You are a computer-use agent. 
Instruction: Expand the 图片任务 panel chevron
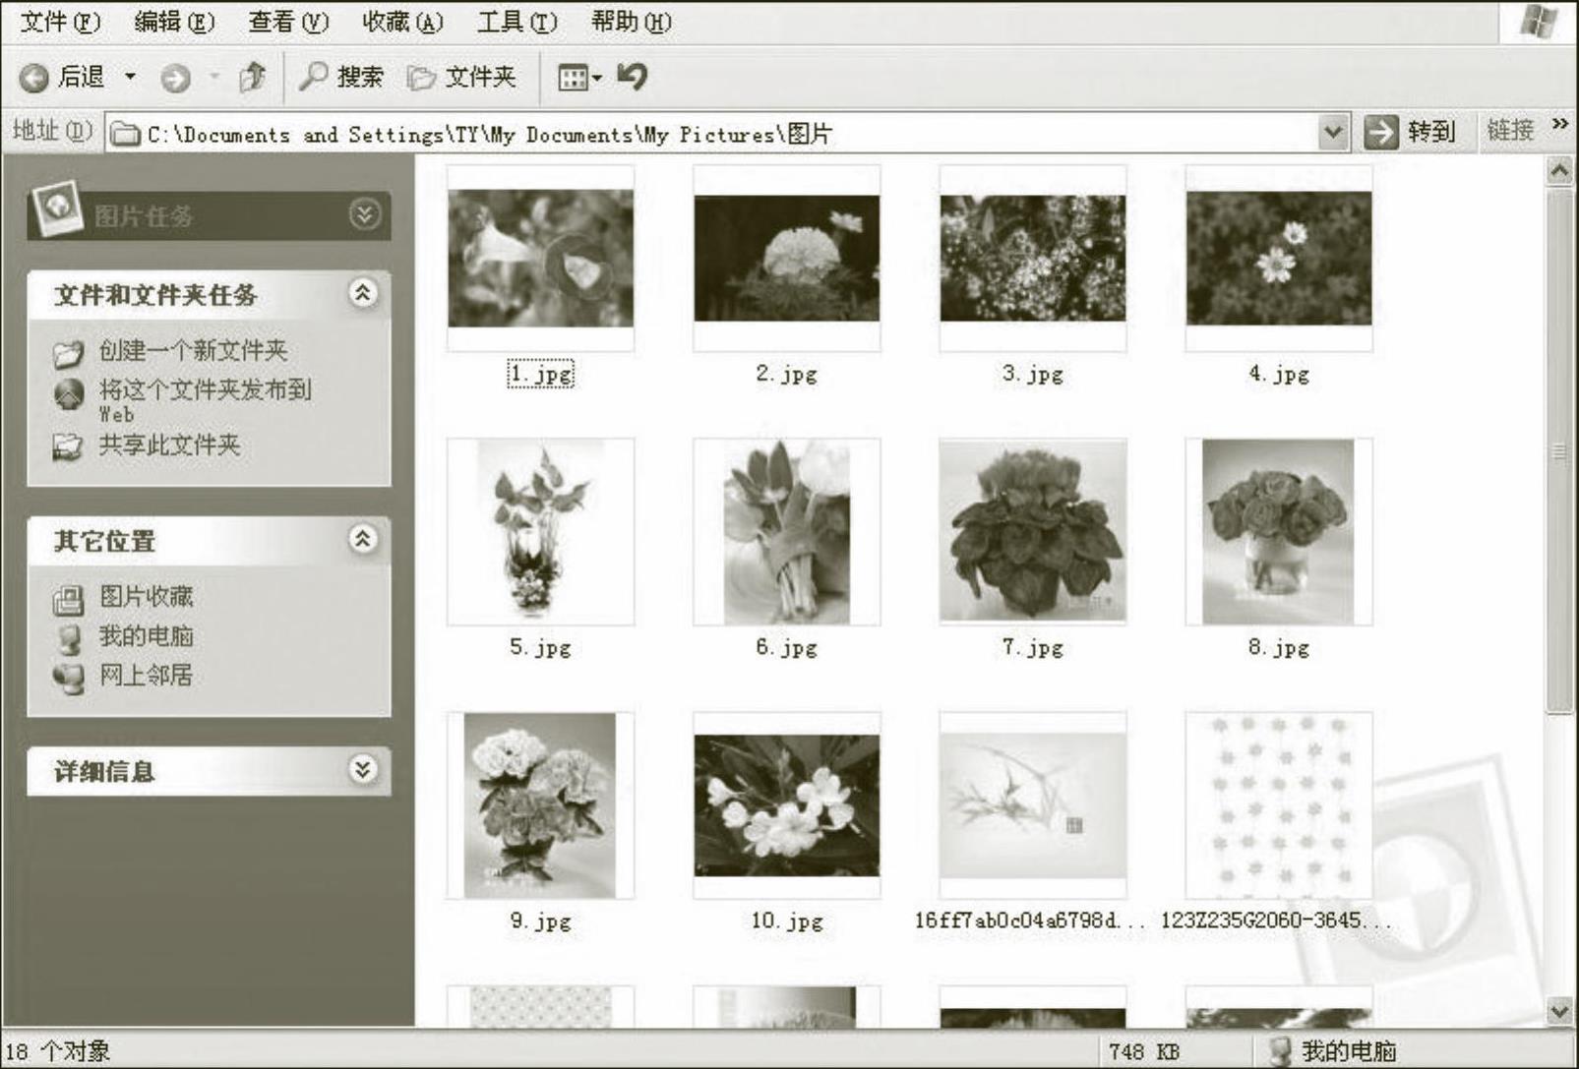(364, 214)
